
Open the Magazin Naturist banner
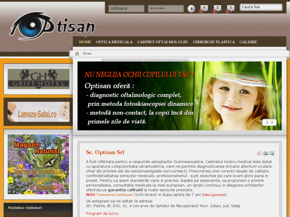pos(38,164)
